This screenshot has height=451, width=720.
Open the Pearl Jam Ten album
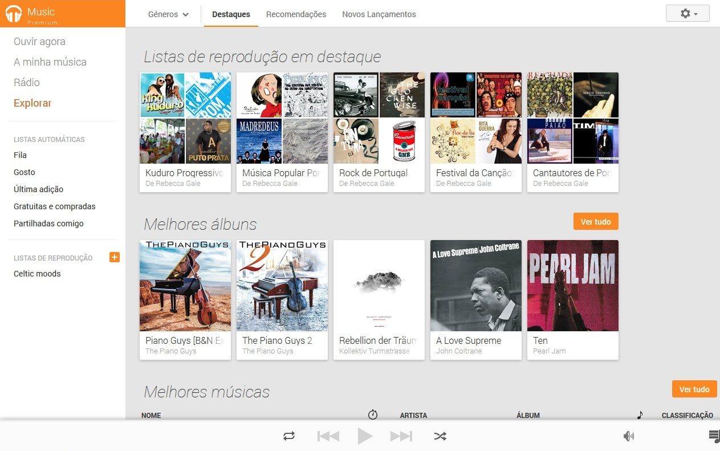coord(573,286)
